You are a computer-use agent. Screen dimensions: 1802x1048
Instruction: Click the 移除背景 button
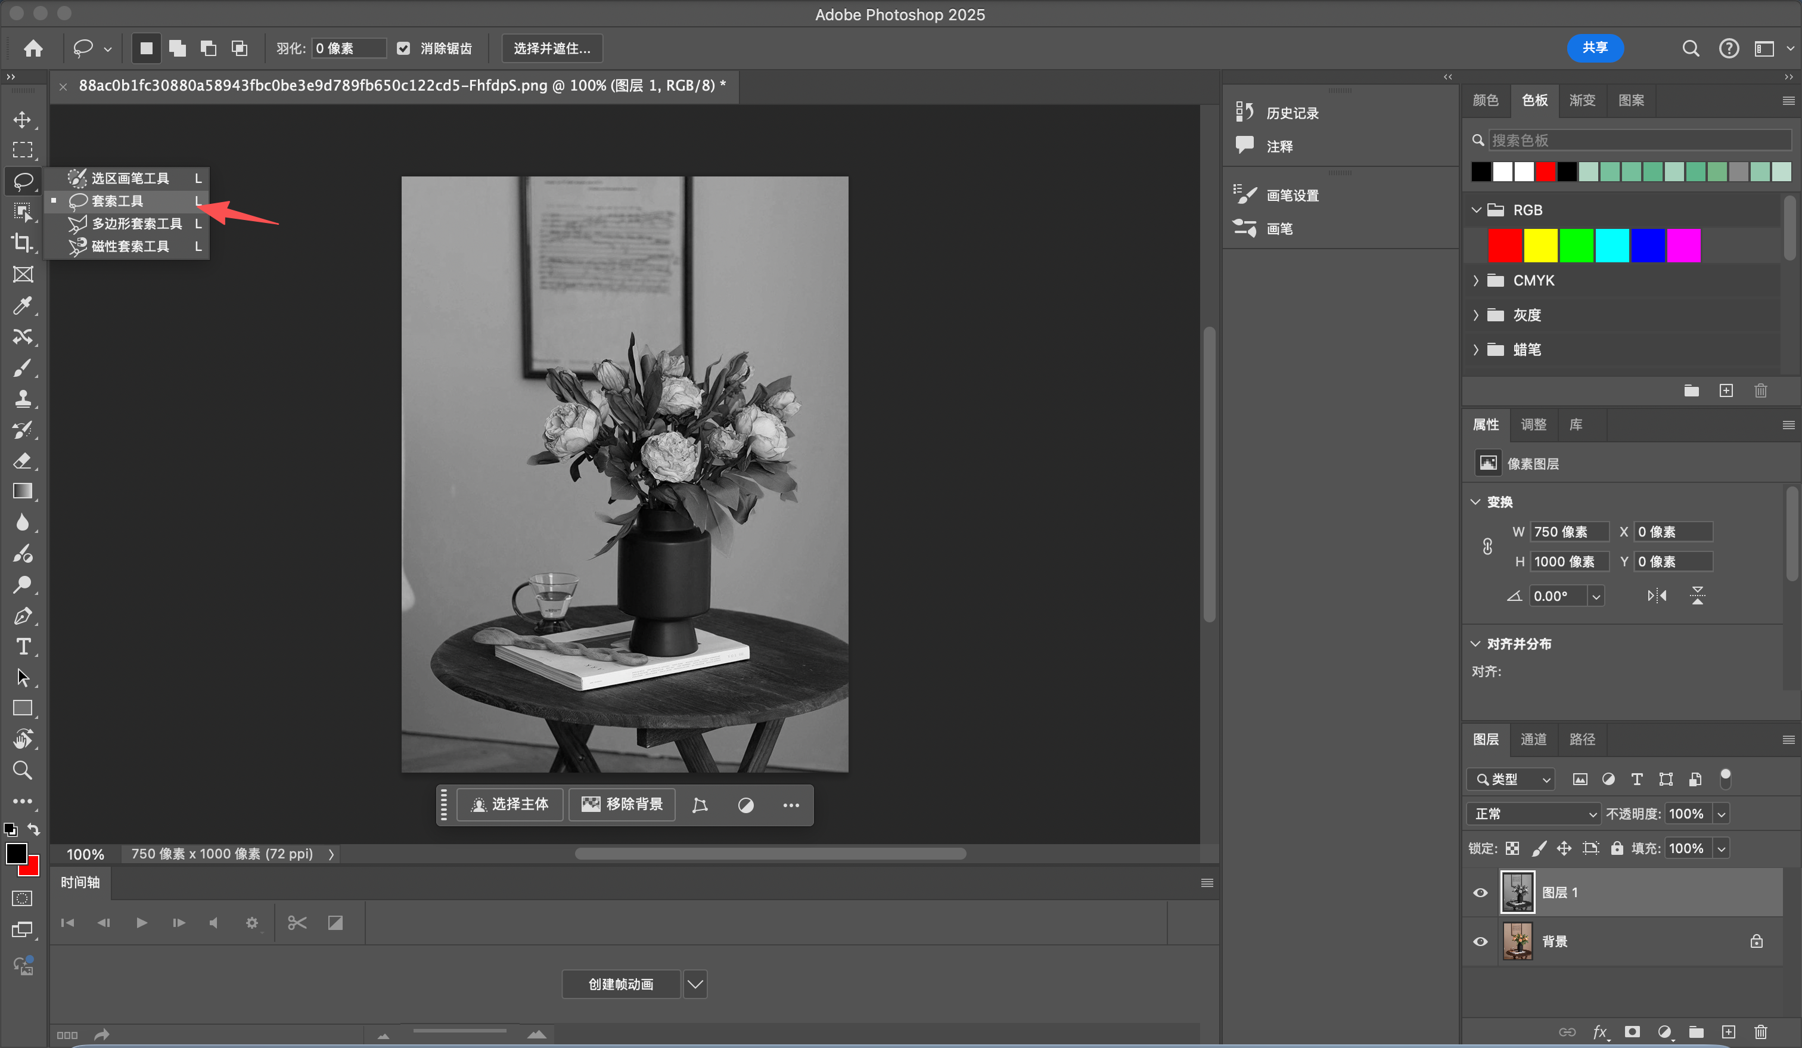(622, 805)
